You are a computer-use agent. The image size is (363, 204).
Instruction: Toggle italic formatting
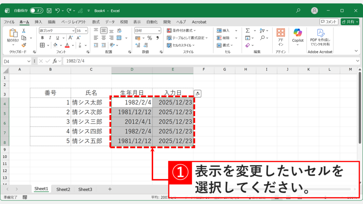tap(49, 38)
